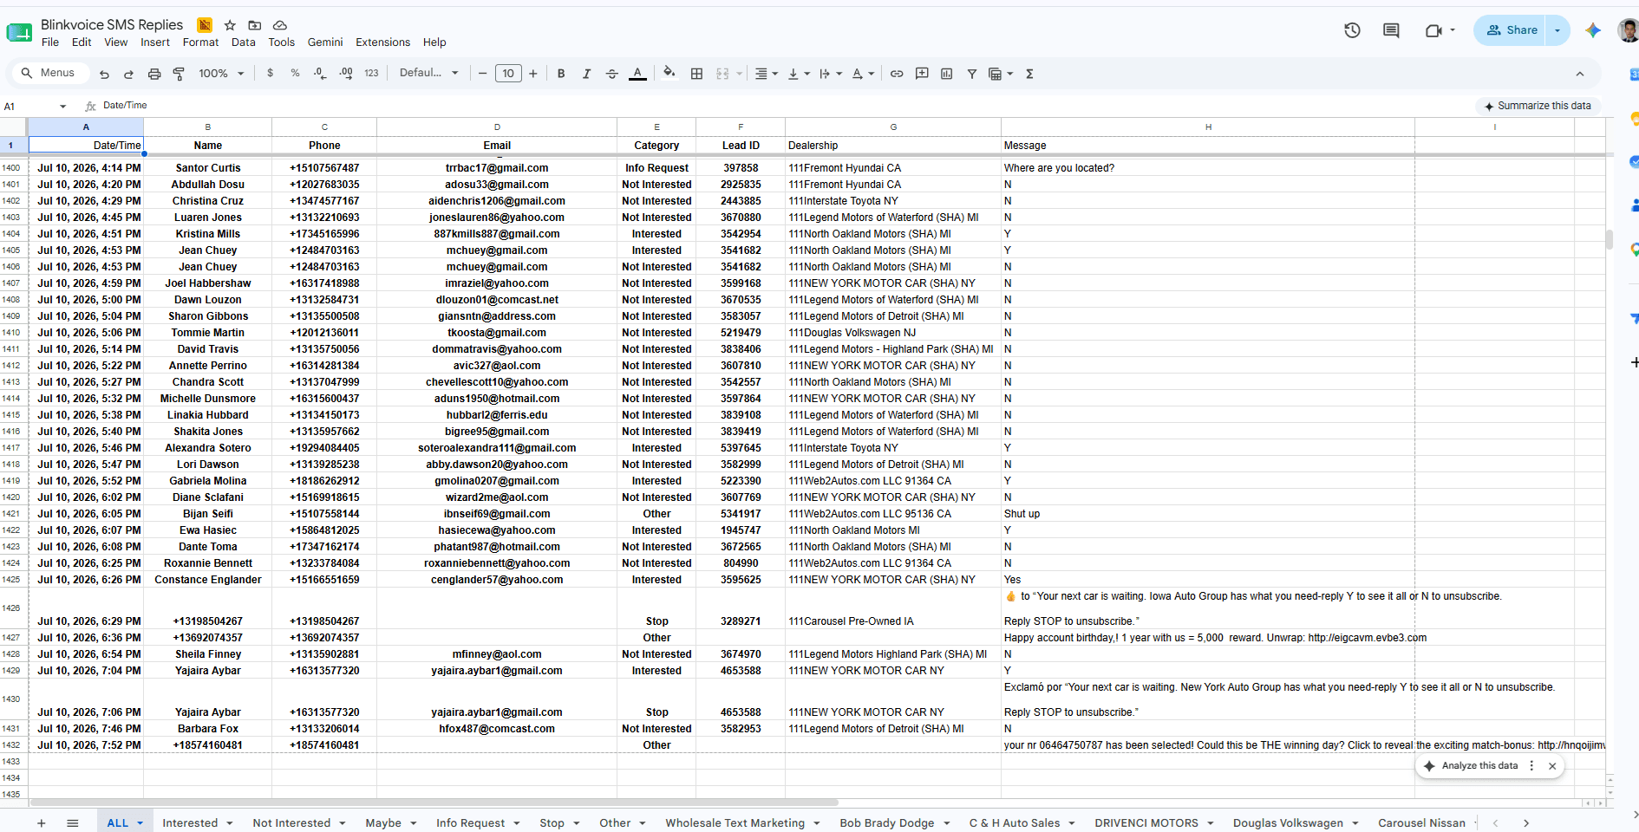
Task: Click Summarize this data button
Action: 1538,106
